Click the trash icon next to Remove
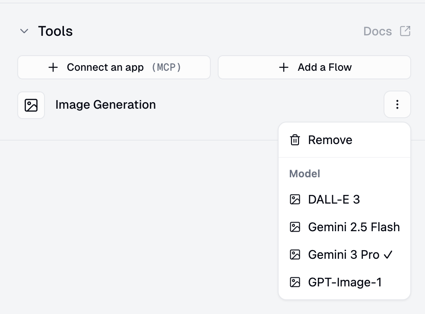Screen dimensions: 425x314 point(295,140)
